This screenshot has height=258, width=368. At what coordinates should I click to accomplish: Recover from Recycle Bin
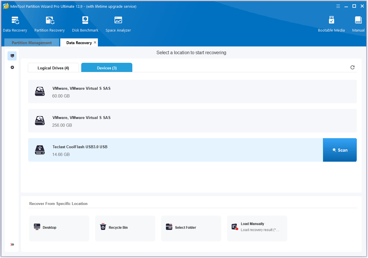tap(125, 228)
